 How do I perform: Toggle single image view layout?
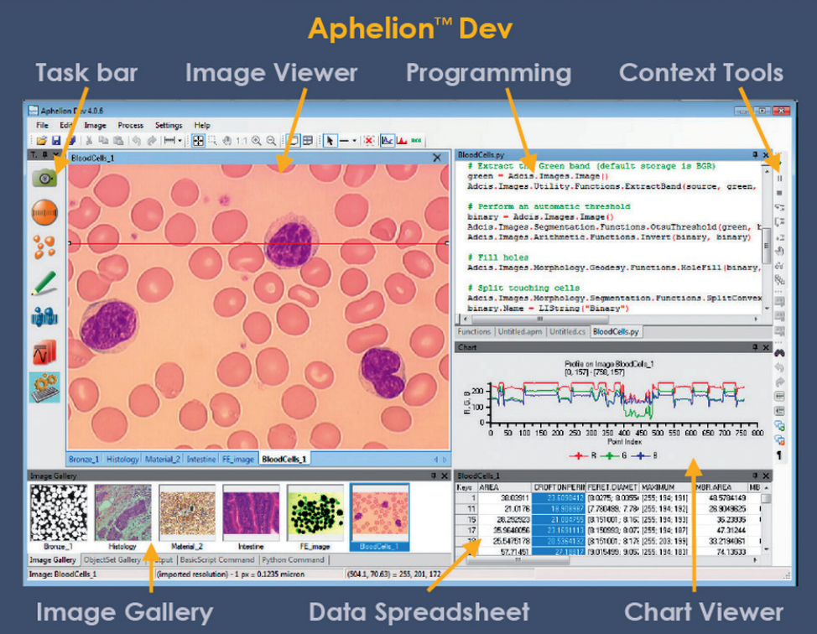tap(294, 141)
